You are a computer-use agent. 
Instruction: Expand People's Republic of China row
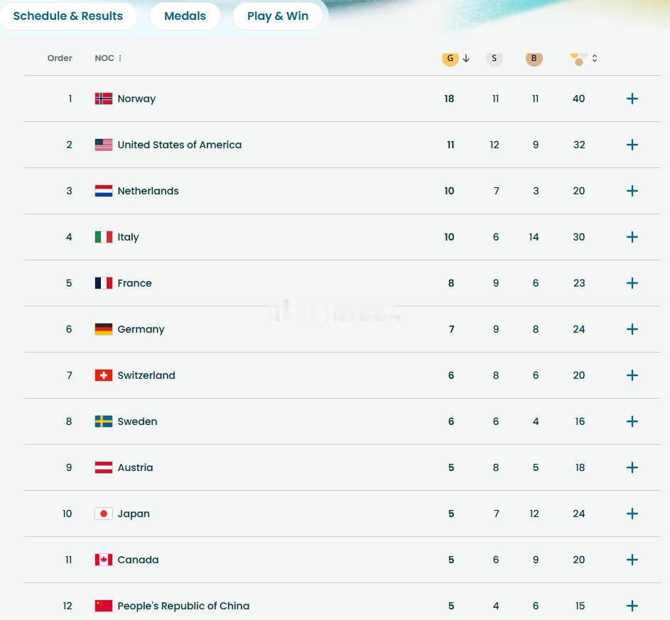tap(632, 606)
